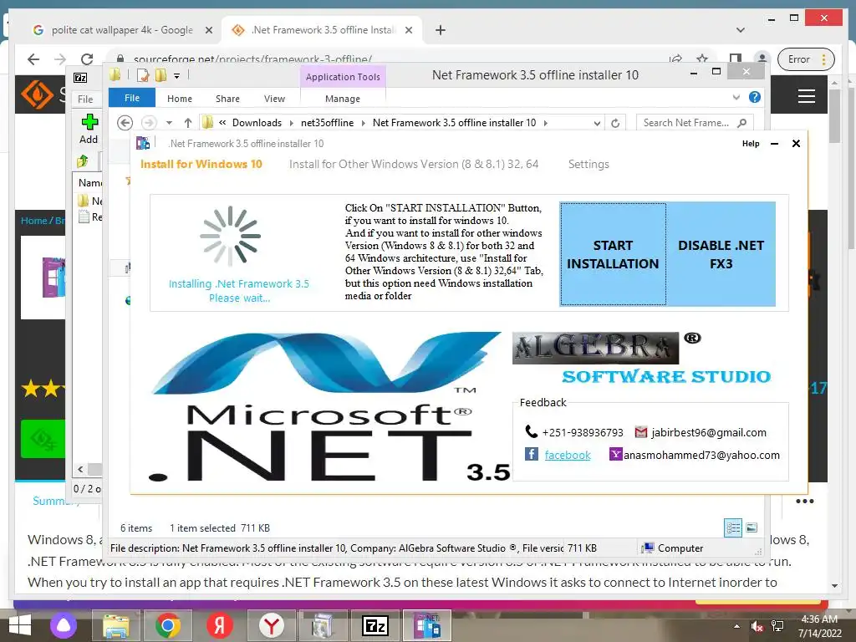Click the SourceForge logo

37,94
